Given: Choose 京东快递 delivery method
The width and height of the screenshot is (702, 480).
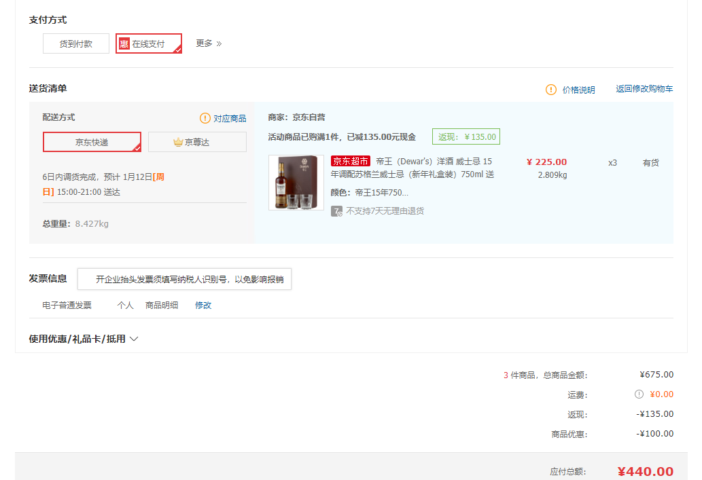Looking at the screenshot, I should coord(92,142).
